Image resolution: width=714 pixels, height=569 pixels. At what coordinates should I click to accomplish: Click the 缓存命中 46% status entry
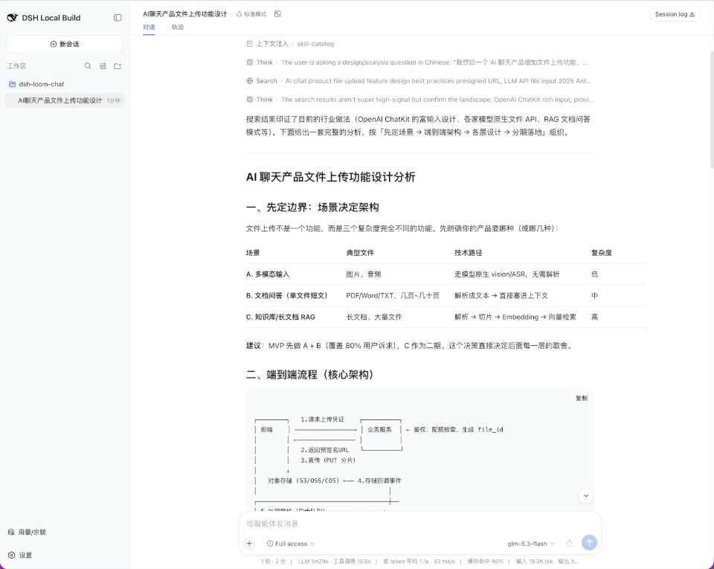pyautogui.click(x=486, y=562)
